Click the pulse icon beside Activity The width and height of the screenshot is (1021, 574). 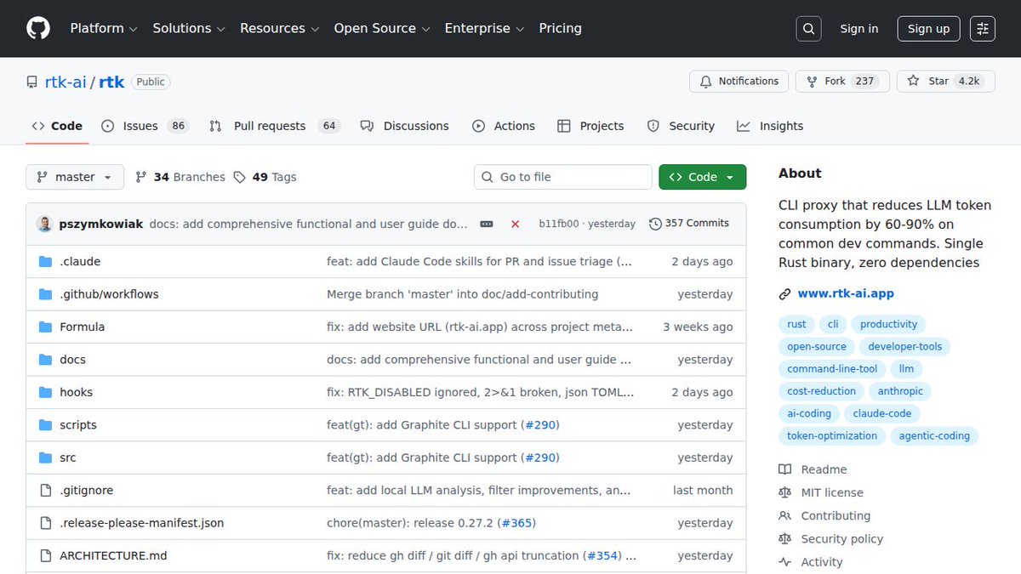(x=784, y=562)
